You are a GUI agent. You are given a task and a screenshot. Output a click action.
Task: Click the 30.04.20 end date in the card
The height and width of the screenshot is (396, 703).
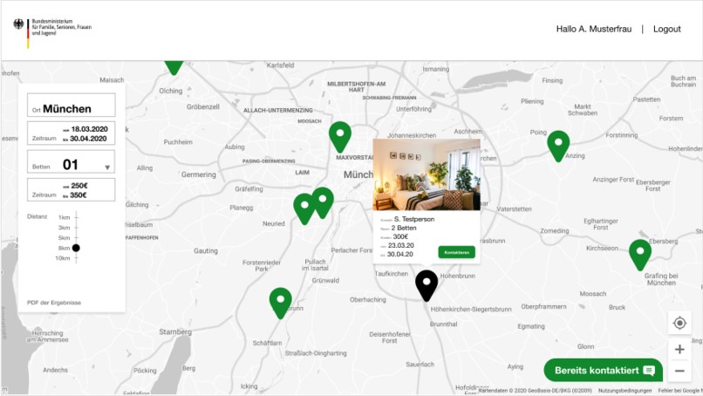tap(400, 255)
